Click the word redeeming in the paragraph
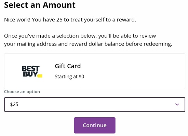188x136 pixels. pos(158,44)
